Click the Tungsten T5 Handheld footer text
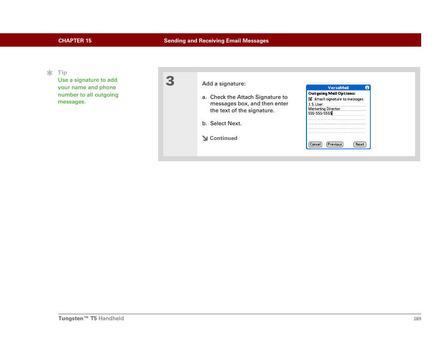The height and width of the screenshot is (341, 441). (x=91, y=318)
